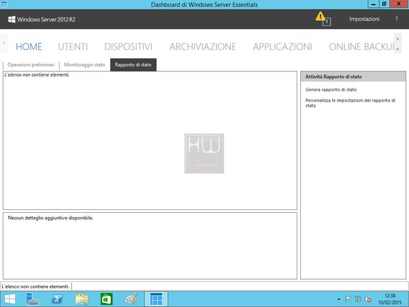Switch to the UTENTI section
The height and width of the screenshot is (307, 409).
(73, 46)
